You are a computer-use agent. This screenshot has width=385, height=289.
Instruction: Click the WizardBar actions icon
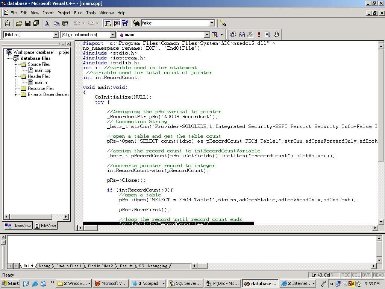point(215,35)
